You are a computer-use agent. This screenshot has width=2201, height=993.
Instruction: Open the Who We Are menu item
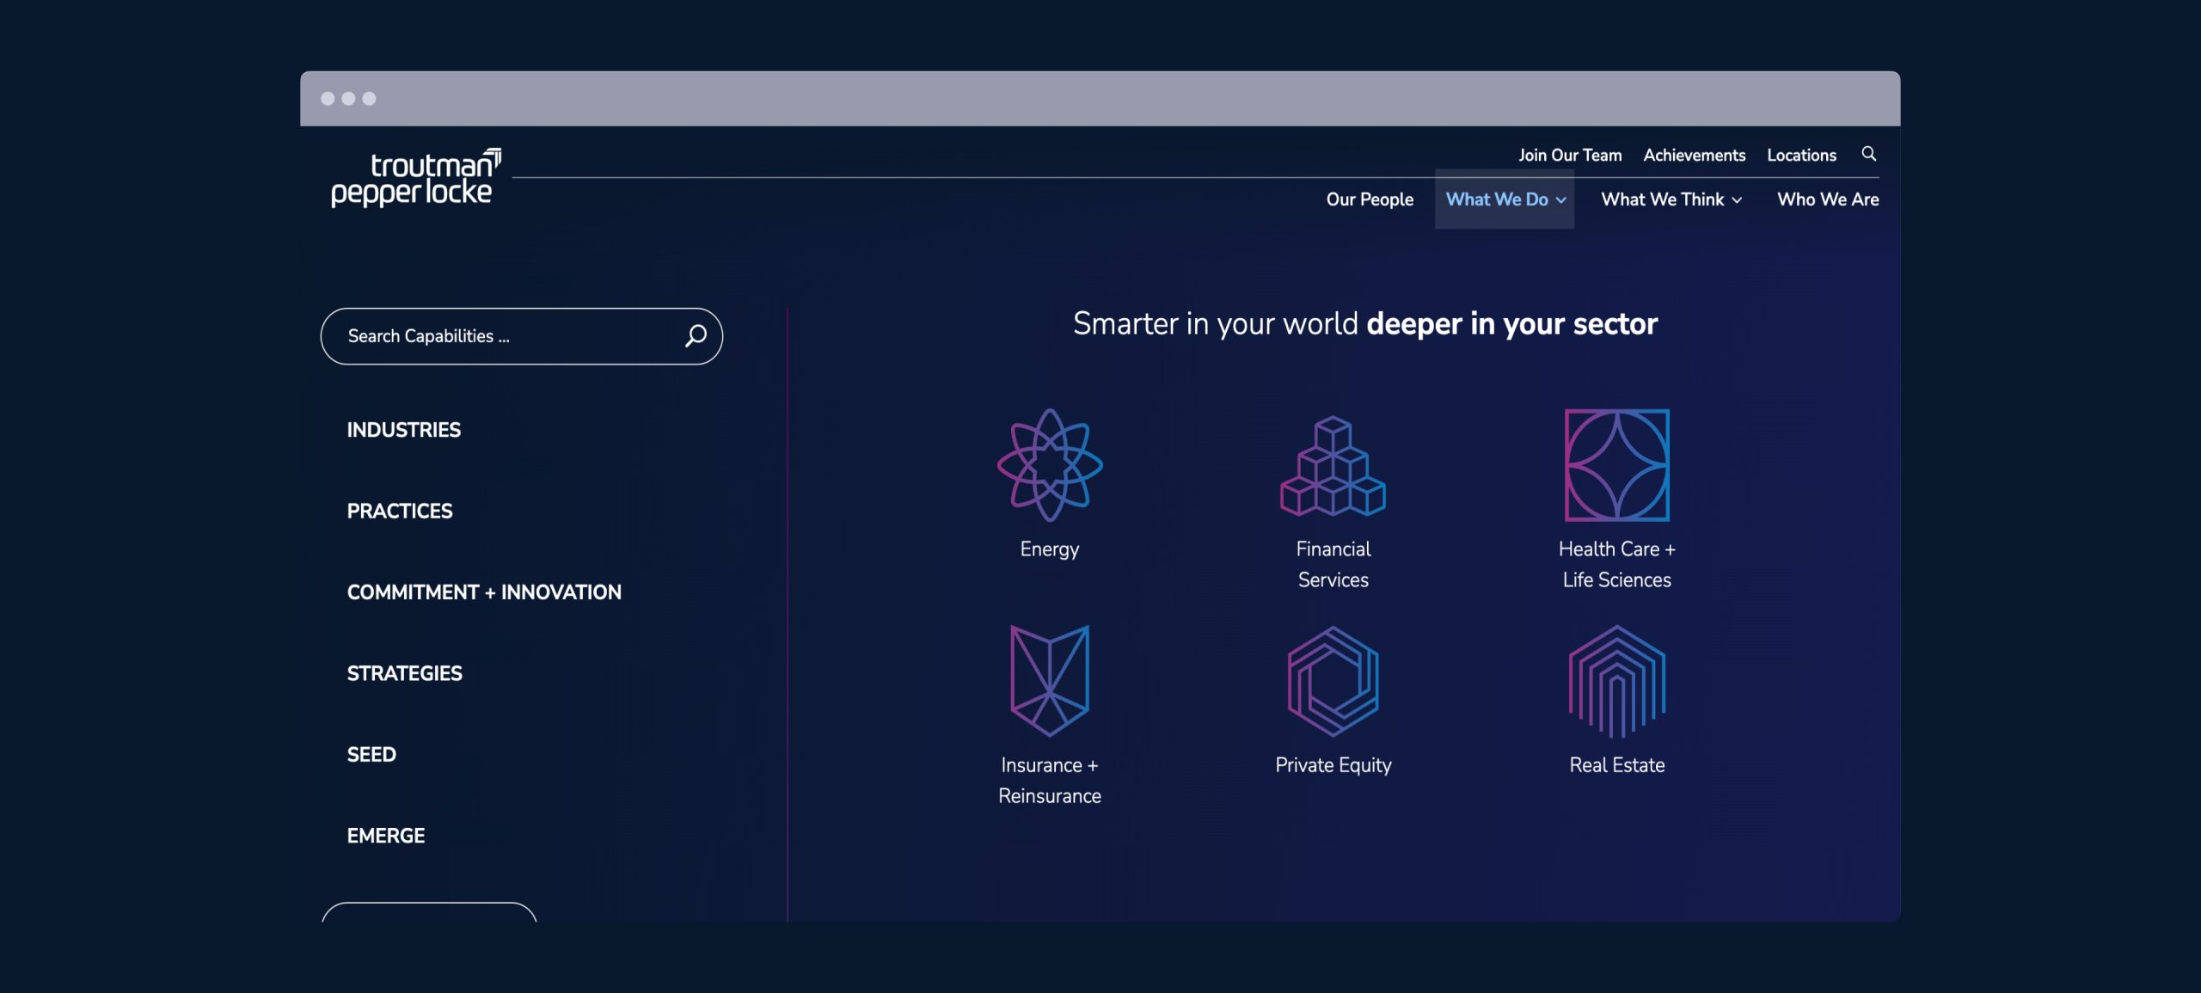(1828, 199)
